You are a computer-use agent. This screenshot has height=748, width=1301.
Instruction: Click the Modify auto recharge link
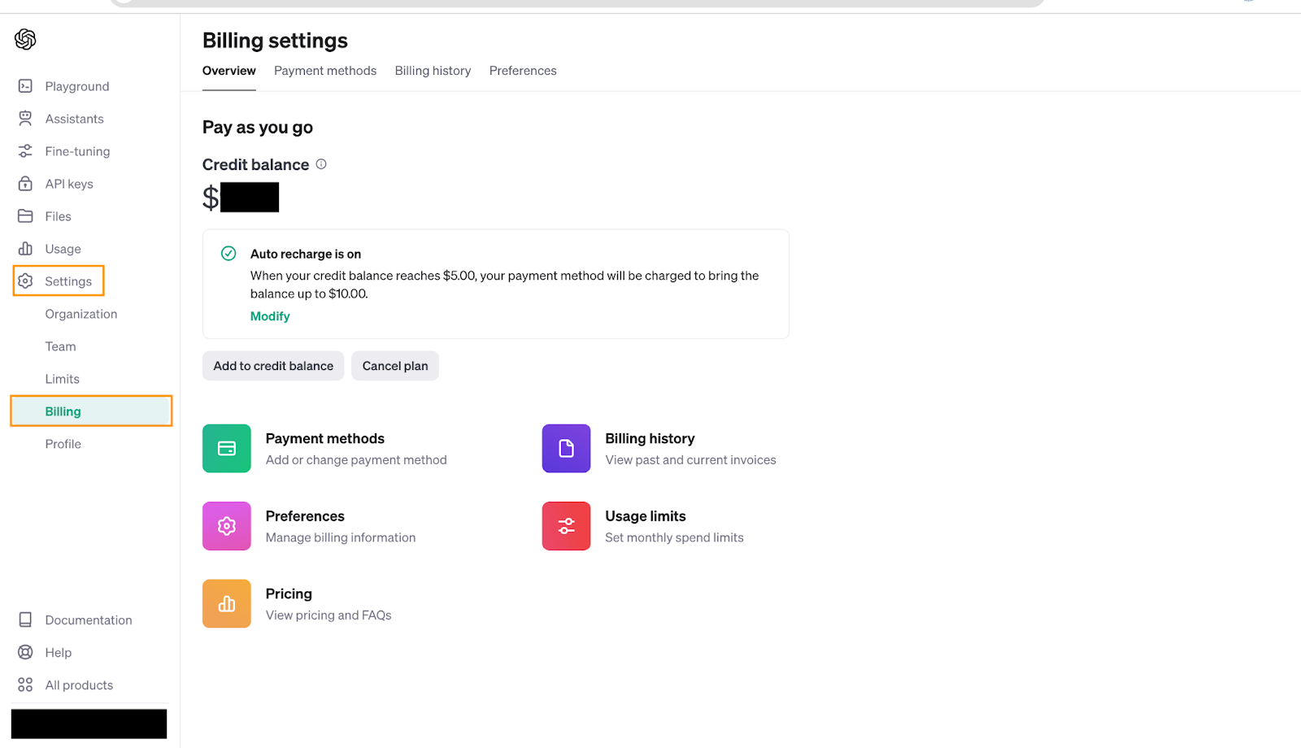(270, 316)
